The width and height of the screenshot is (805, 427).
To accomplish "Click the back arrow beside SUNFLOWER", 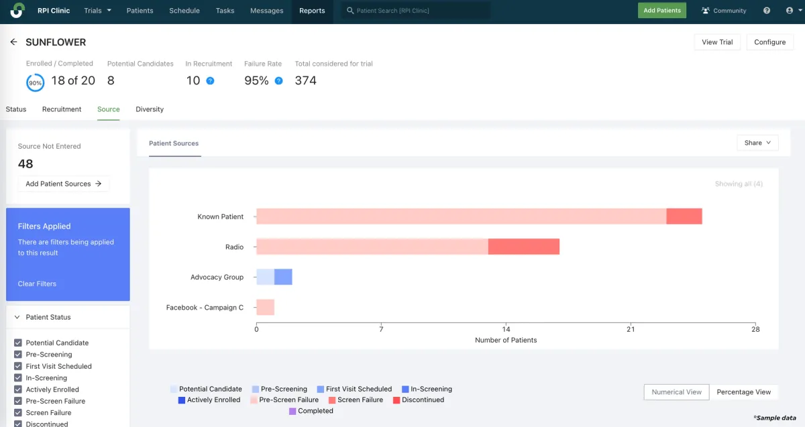I will pos(13,42).
